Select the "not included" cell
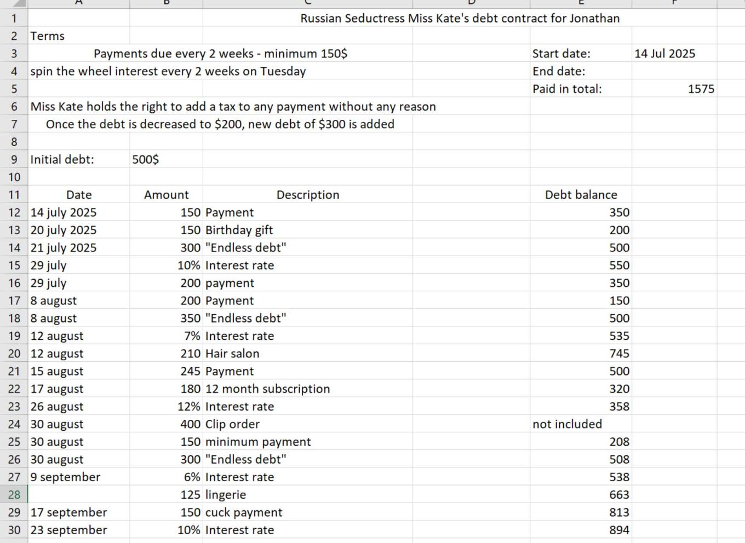The image size is (745, 543). 567,424
